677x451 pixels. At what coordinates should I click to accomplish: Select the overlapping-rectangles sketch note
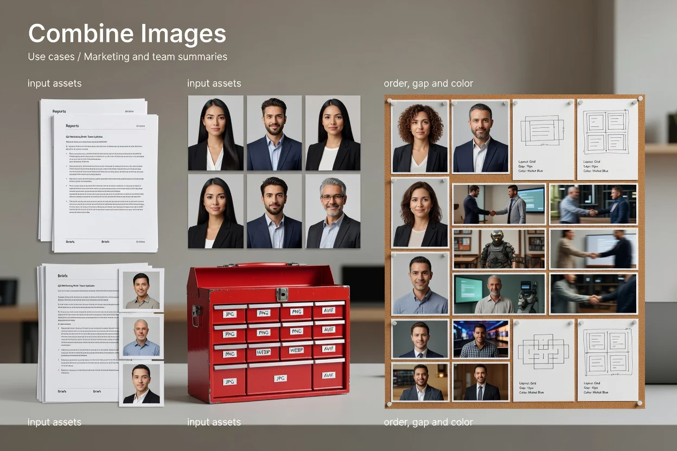pyautogui.click(x=544, y=139)
